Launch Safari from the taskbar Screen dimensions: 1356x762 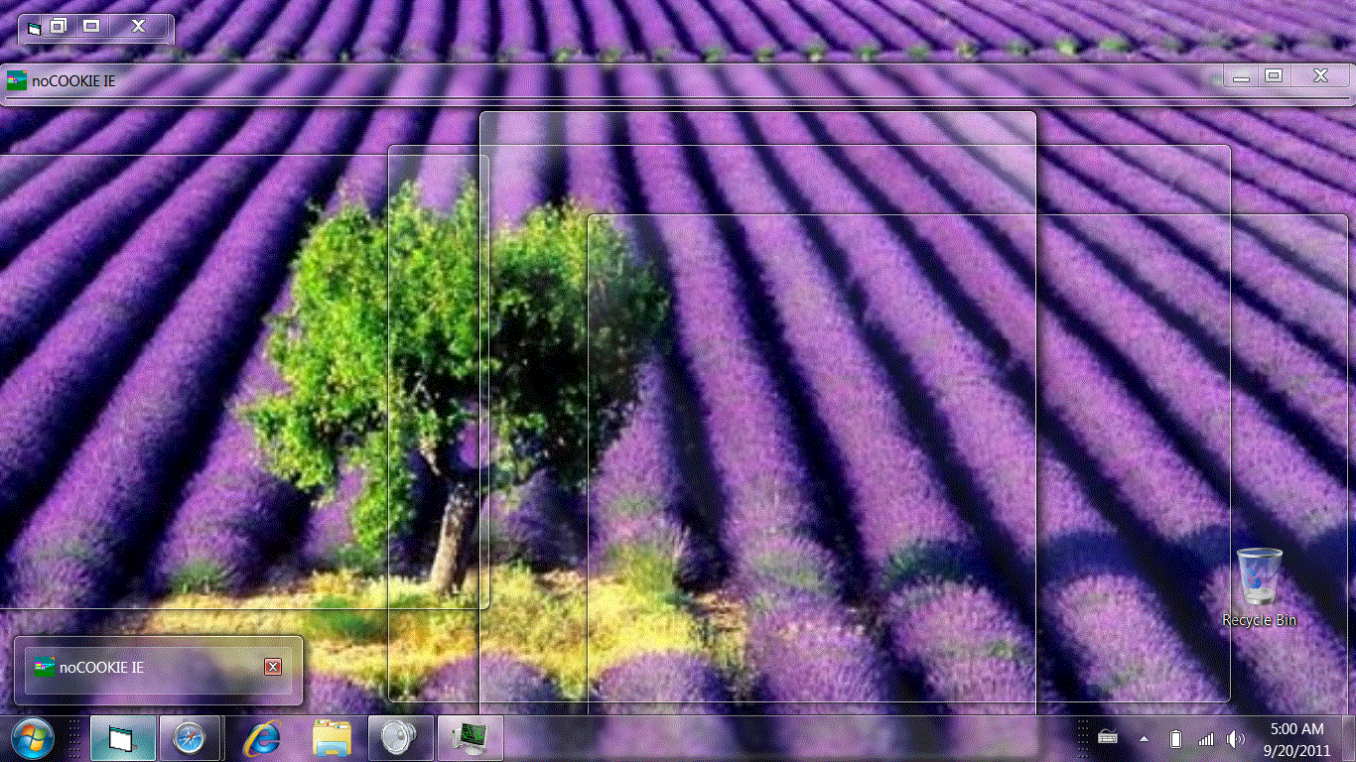(x=189, y=738)
